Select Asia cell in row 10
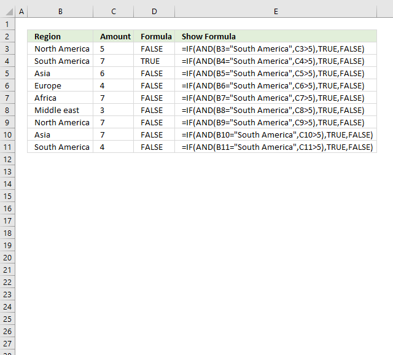The width and height of the screenshot is (393, 355). 60,135
